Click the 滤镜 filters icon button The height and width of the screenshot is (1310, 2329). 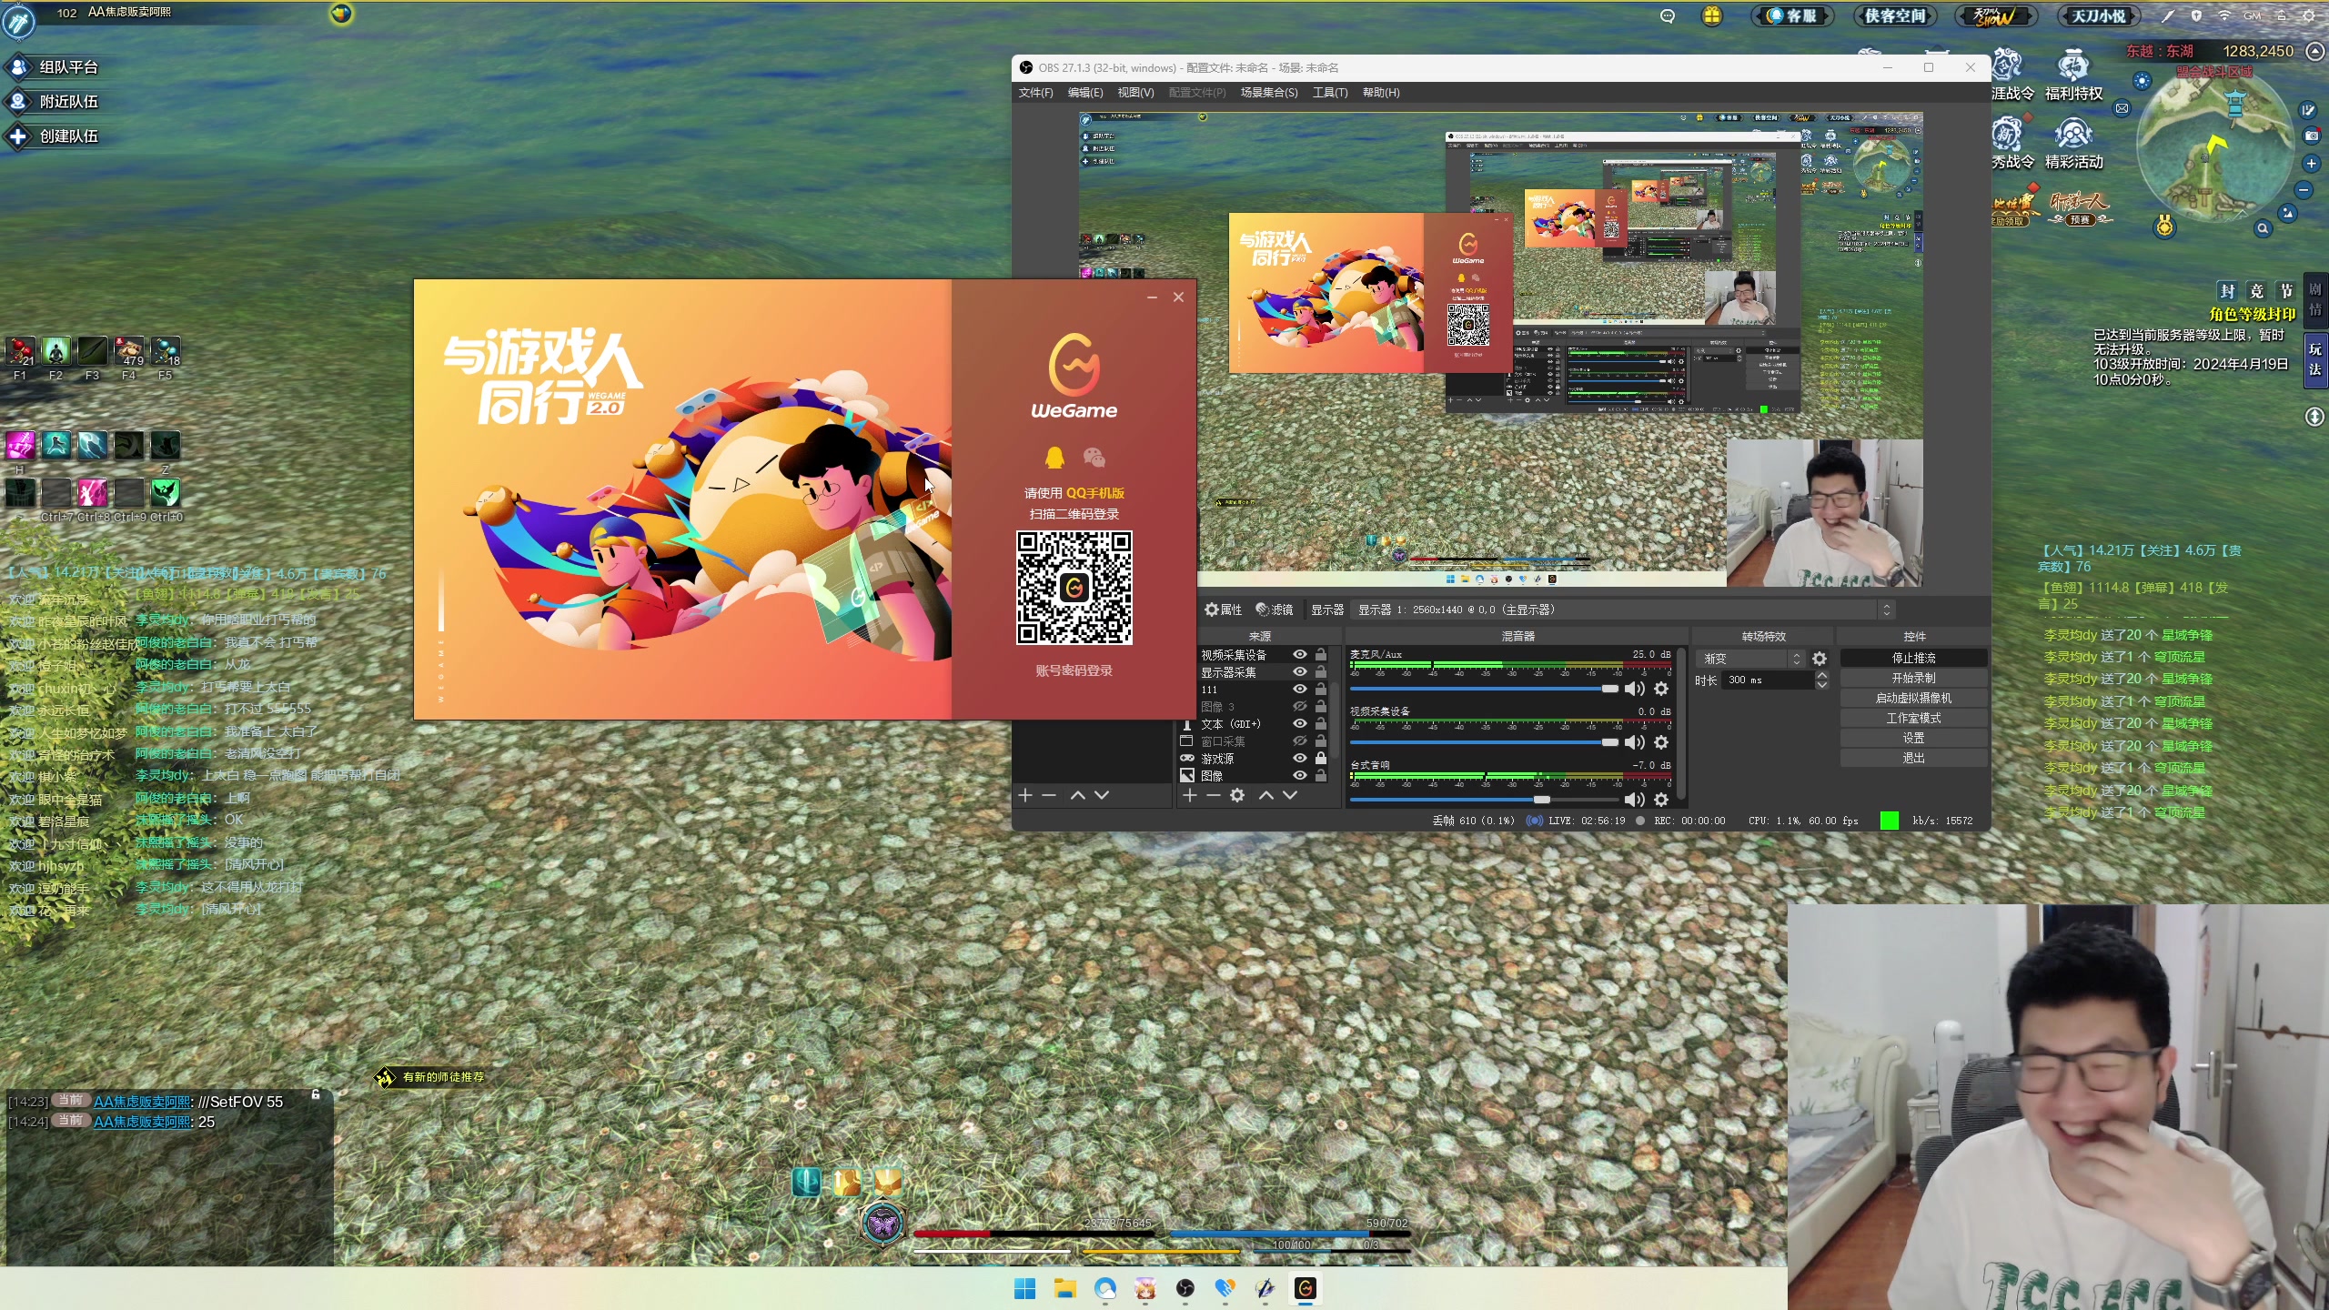point(1274,610)
